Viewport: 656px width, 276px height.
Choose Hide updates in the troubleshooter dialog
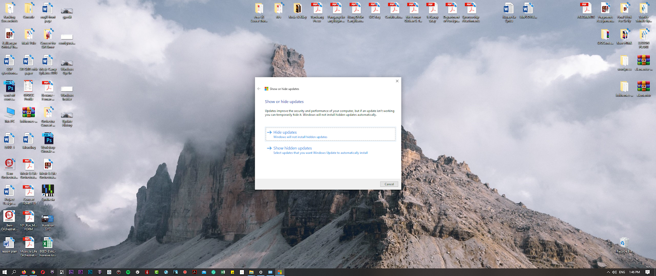(330, 134)
